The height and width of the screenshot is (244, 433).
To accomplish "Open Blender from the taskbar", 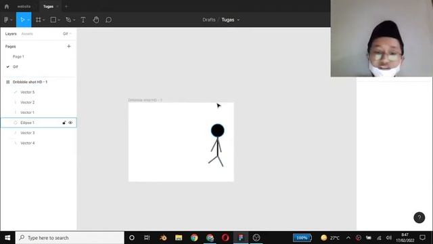I will [163, 238].
